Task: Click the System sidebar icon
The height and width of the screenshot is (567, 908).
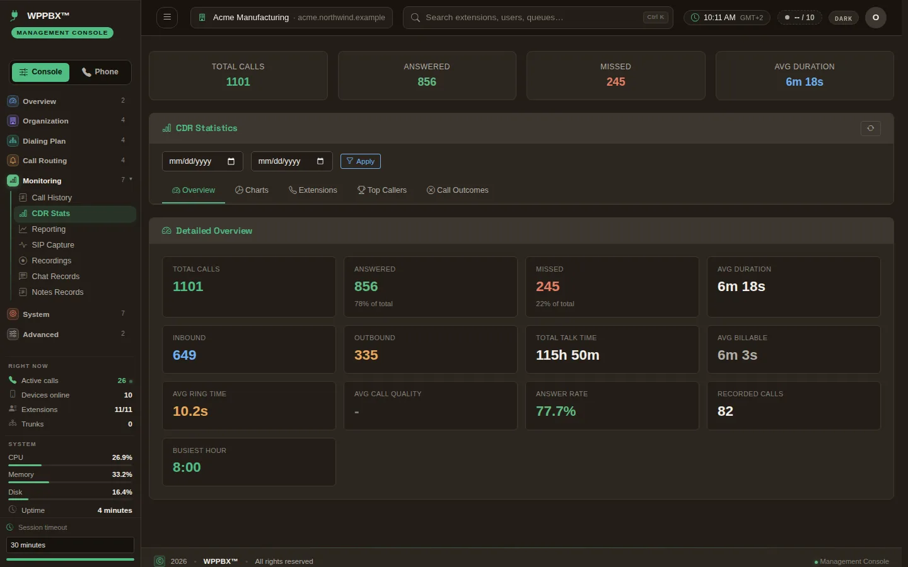Action: click(x=13, y=314)
